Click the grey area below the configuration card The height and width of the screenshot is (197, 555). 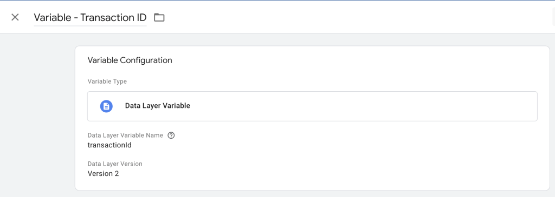coord(312,194)
